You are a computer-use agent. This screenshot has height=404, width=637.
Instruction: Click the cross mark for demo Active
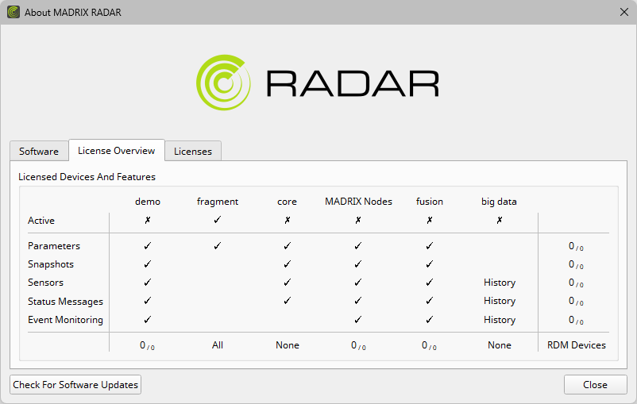coord(148,220)
